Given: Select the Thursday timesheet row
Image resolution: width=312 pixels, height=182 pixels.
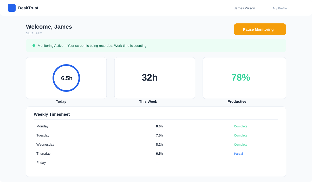Looking at the screenshot, I should (x=156, y=154).
